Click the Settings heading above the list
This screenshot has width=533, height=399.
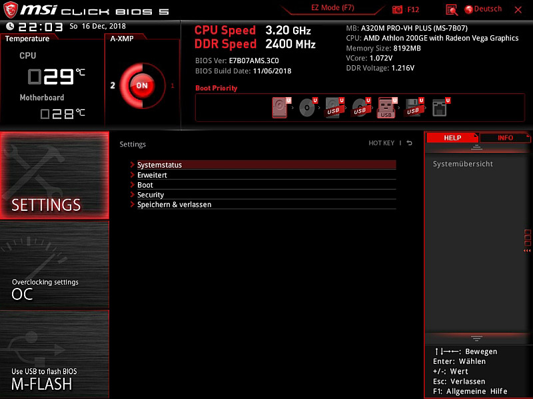click(x=133, y=144)
